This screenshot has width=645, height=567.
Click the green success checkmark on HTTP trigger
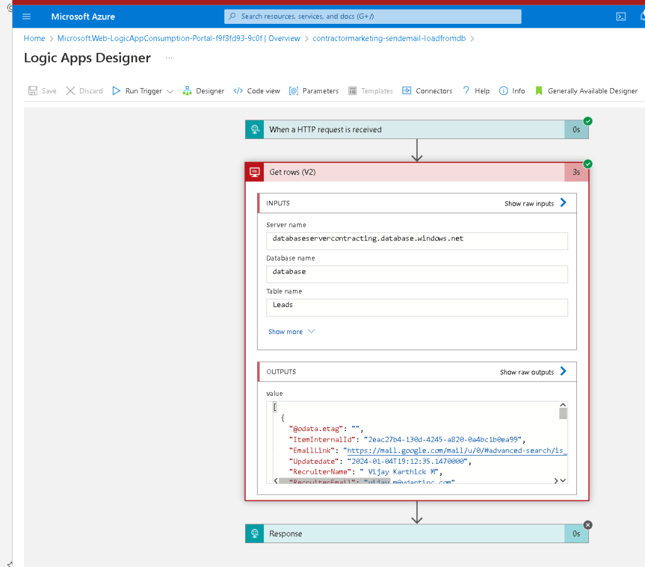(x=588, y=121)
